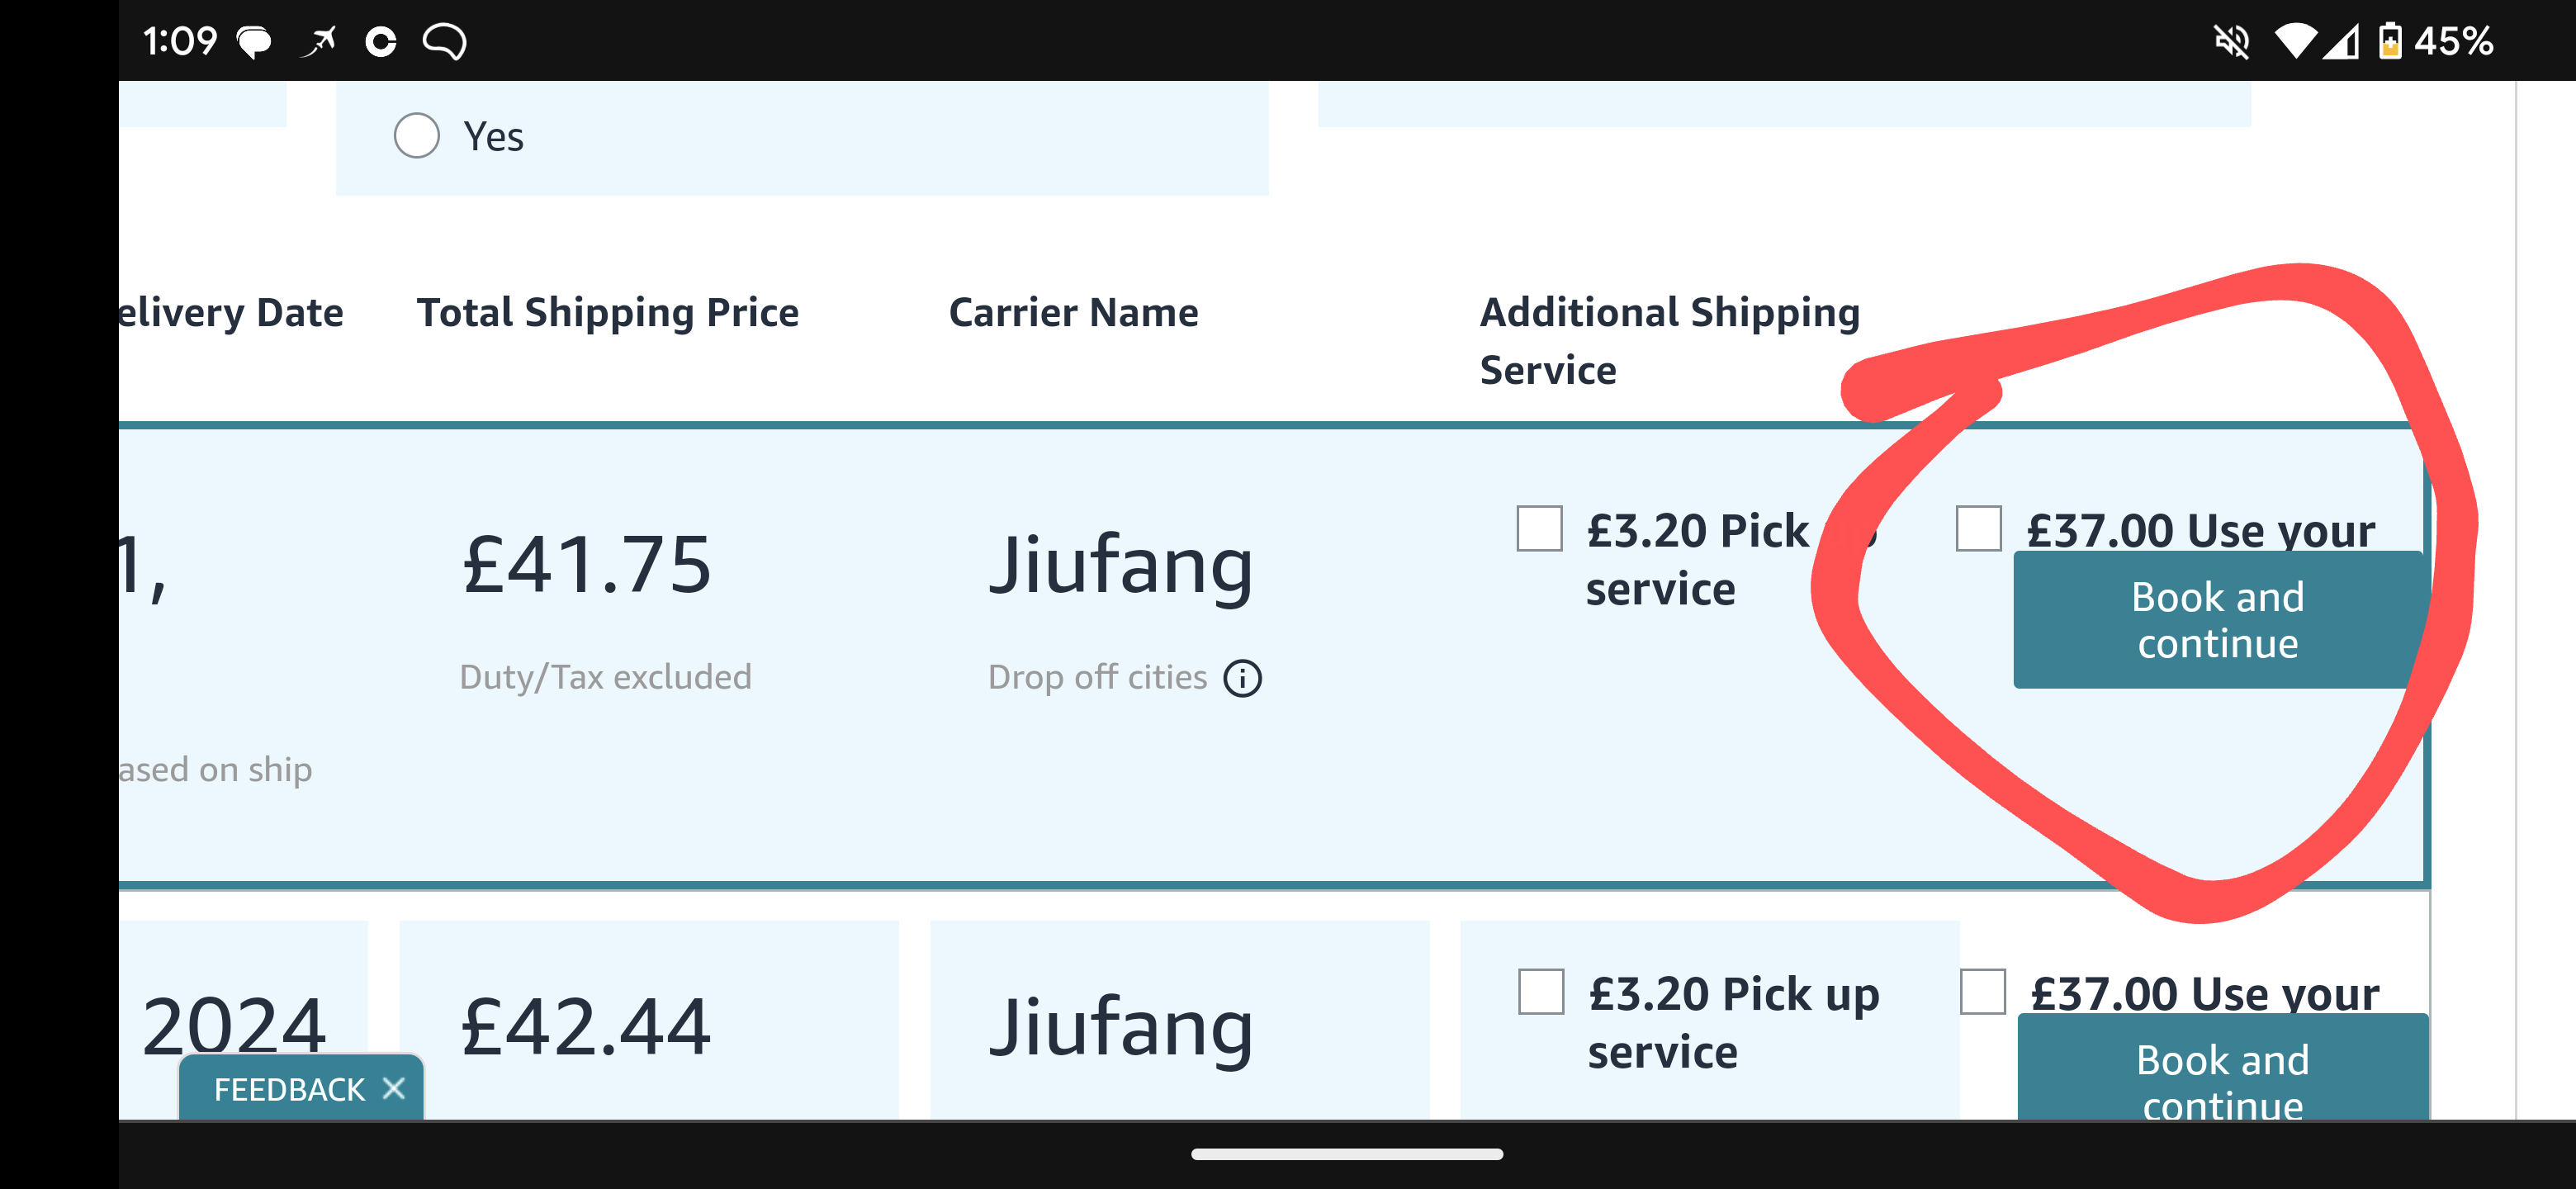This screenshot has width=2576, height=1189.
Task: Tap the circular sync notification icon
Action: pos(381,42)
